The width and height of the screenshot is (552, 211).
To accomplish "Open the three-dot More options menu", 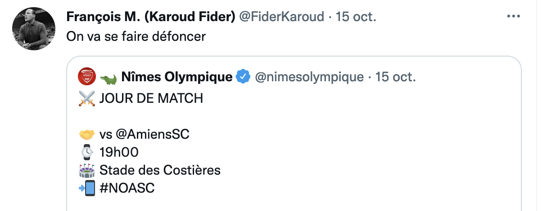I will point(513,16).
